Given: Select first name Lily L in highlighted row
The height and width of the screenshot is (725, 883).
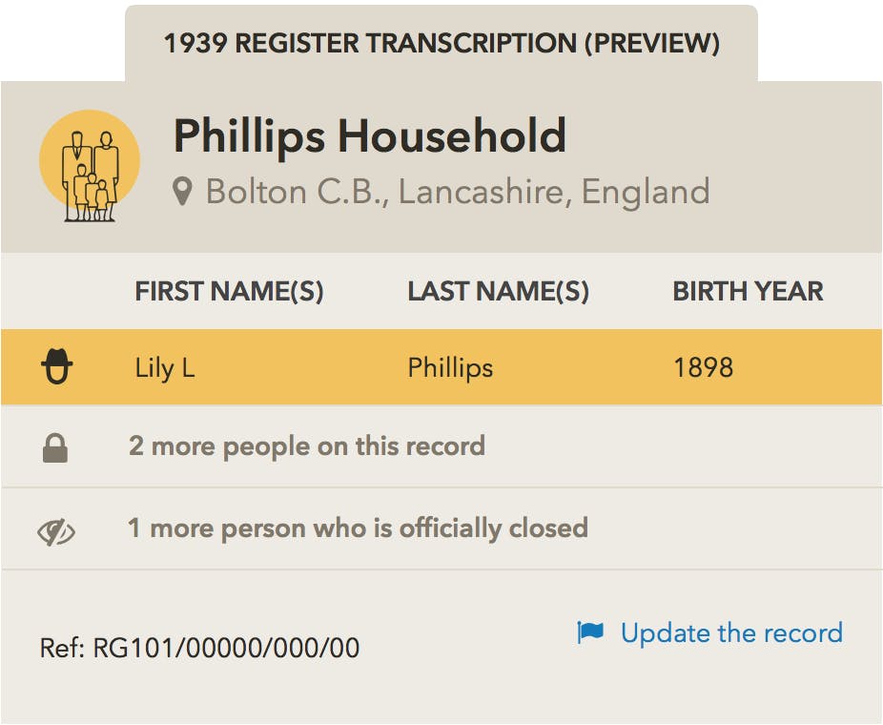Looking at the screenshot, I should click(x=165, y=368).
